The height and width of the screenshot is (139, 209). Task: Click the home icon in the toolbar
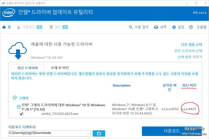[x=4, y=27]
